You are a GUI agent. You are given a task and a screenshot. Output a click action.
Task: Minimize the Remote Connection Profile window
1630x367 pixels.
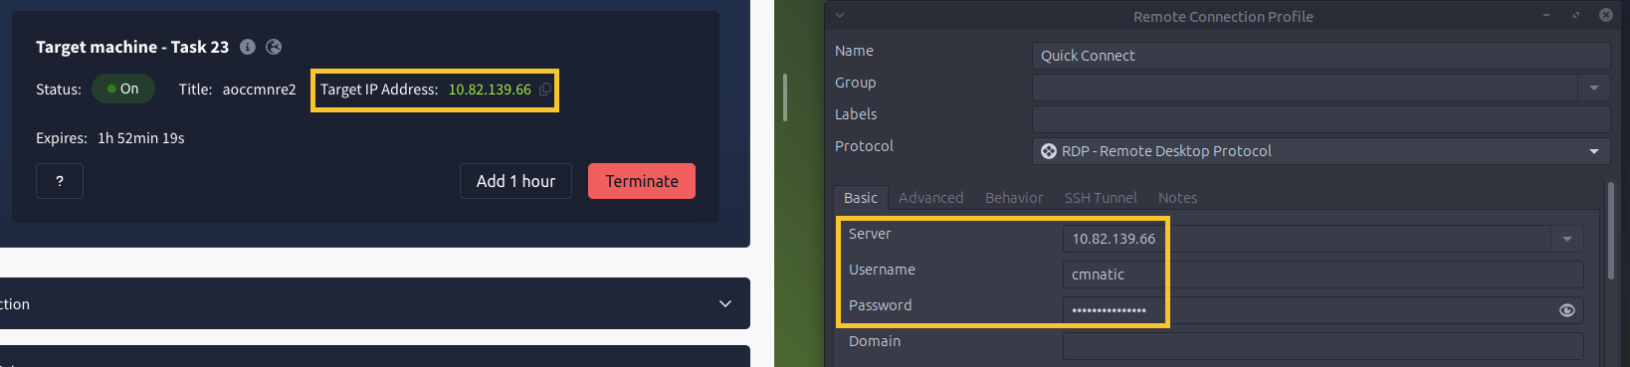1546,15
